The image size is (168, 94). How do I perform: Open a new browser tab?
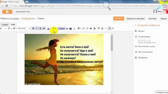point(27,2)
